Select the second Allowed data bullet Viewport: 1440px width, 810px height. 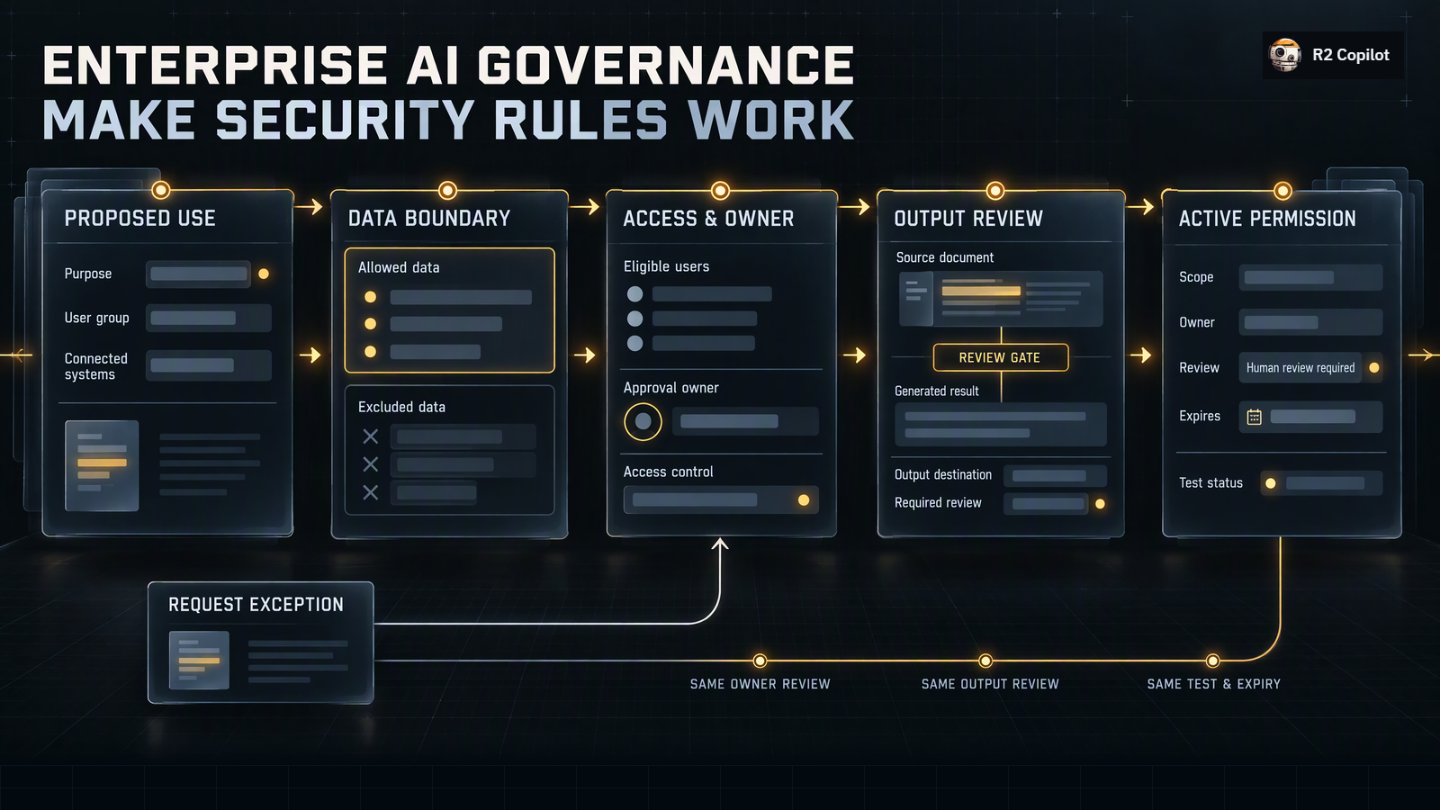[370, 324]
